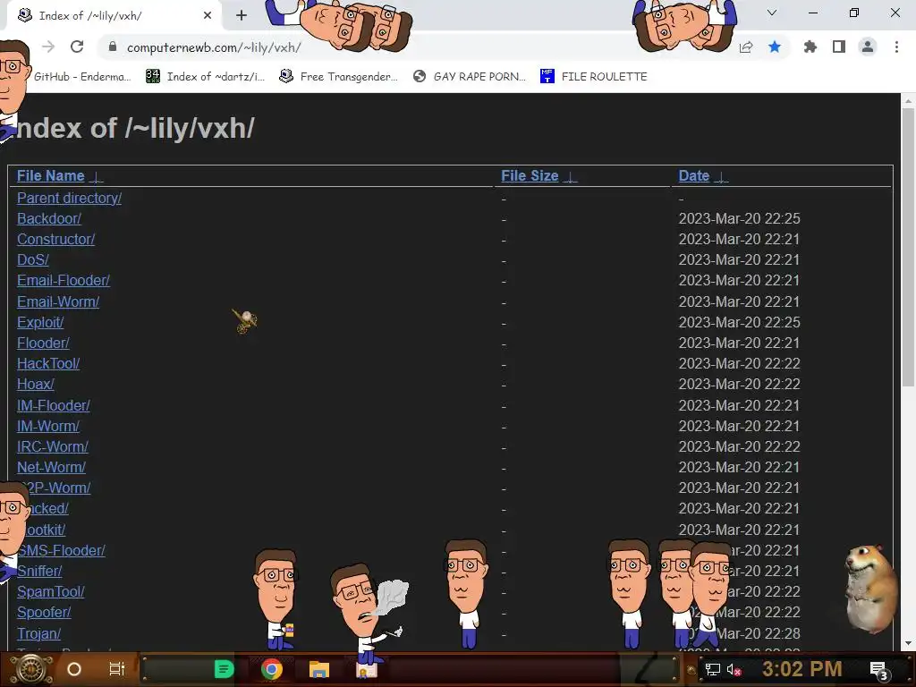Sort the listing by Date
916x687 pixels.
pyautogui.click(x=694, y=176)
